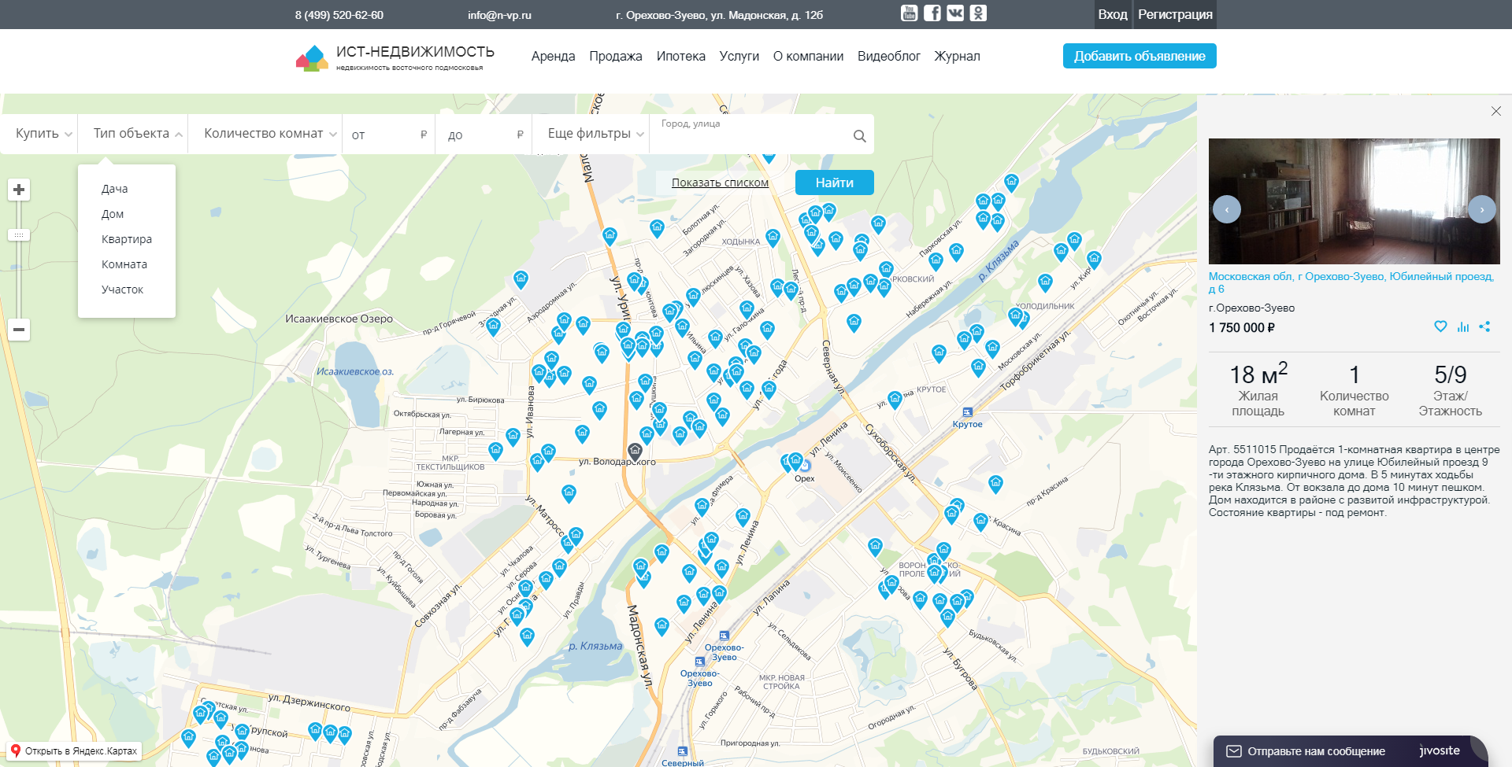Open the Видеоблог menu item

[x=889, y=56]
